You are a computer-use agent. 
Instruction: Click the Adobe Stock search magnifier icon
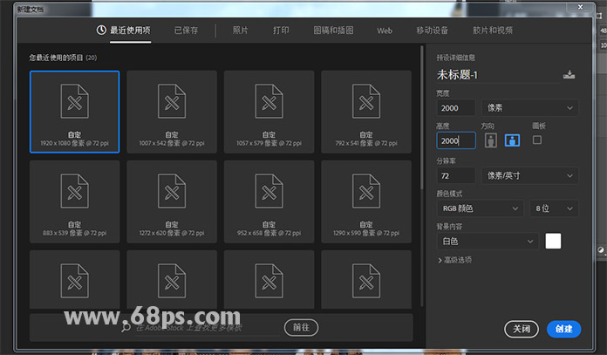pyautogui.click(x=128, y=328)
